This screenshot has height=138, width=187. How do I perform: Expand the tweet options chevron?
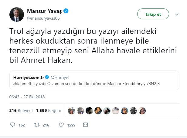click(x=177, y=14)
